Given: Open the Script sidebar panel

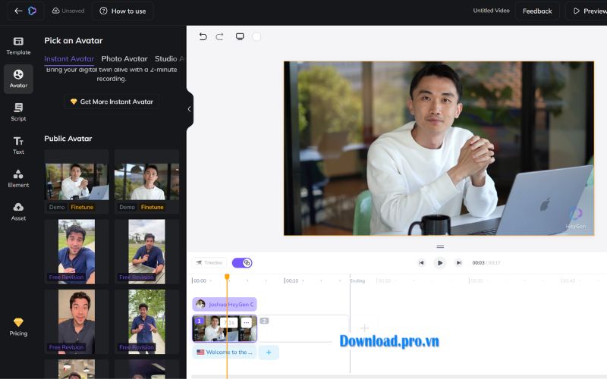Looking at the screenshot, I should pyautogui.click(x=18, y=112).
